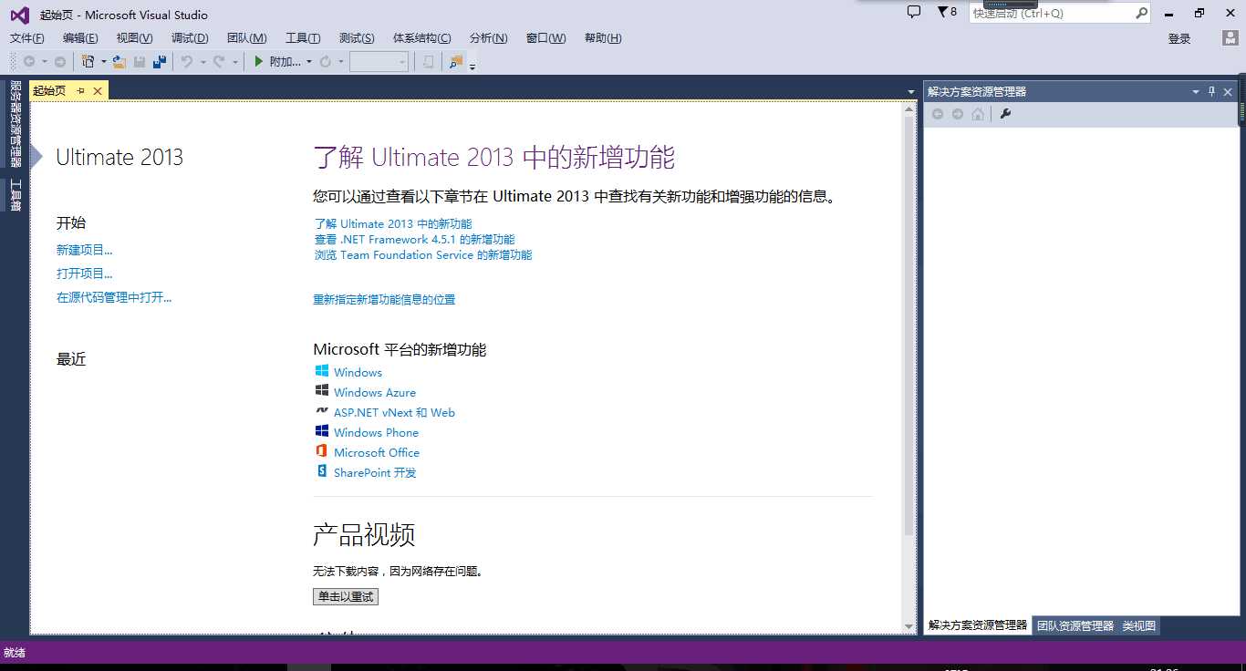Click the account avatar icon
The width and height of the screenshot is (1246, 671).
click(1230, 38)
